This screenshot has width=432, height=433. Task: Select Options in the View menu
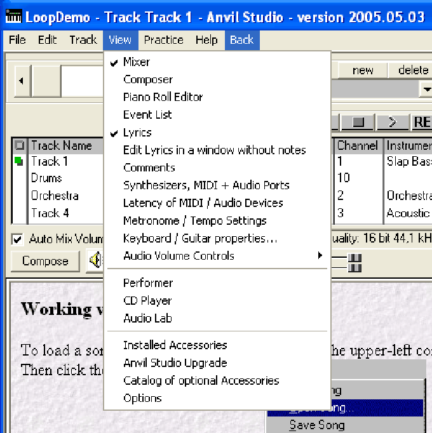pyautogui.click(x=217, y=398)
